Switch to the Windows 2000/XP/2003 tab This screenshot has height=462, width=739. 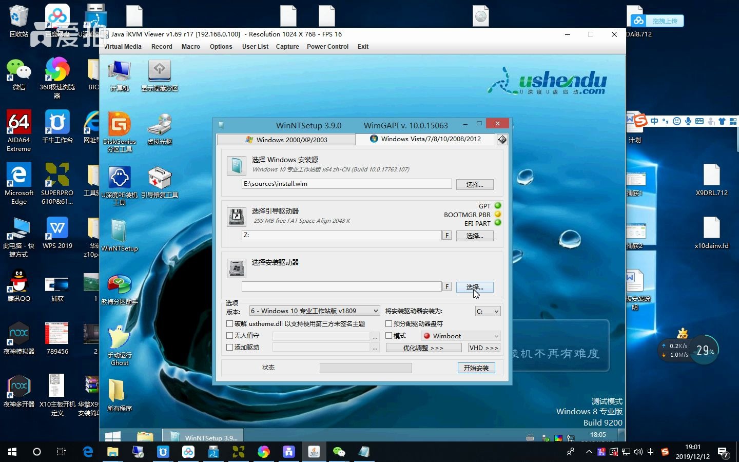coord(286,139)
